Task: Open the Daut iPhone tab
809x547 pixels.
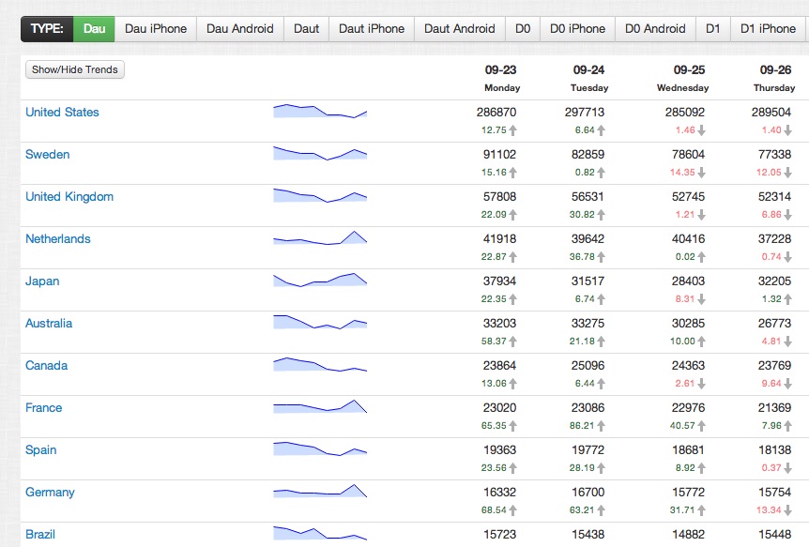Action: click(372, 29)
